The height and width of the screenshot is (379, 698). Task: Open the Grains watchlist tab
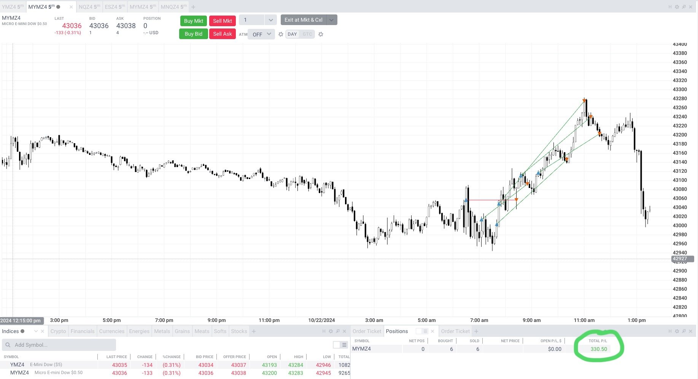point(182,331)
